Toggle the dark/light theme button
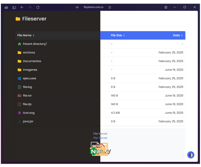201x167 pixels. [x=191, y=155]
